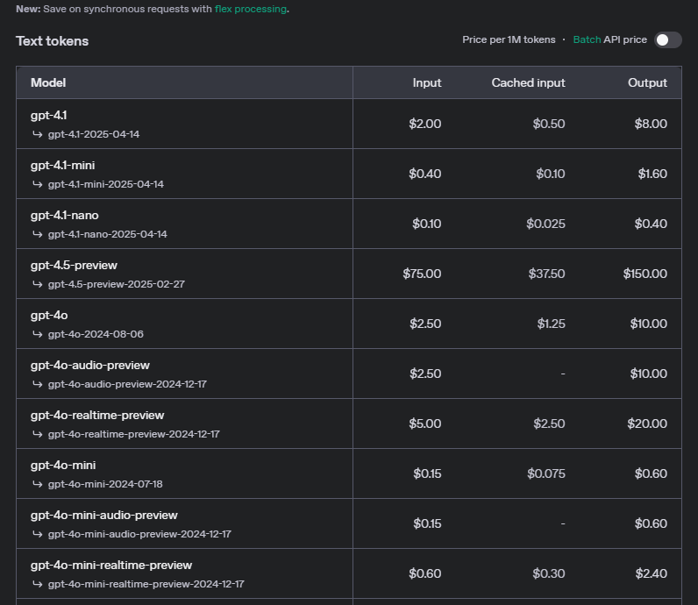This screenshot has width=698, height=605.
Task: Click the arrow icon beside gpt-4o-mini-2024-07-18
Action: point(38,484)
